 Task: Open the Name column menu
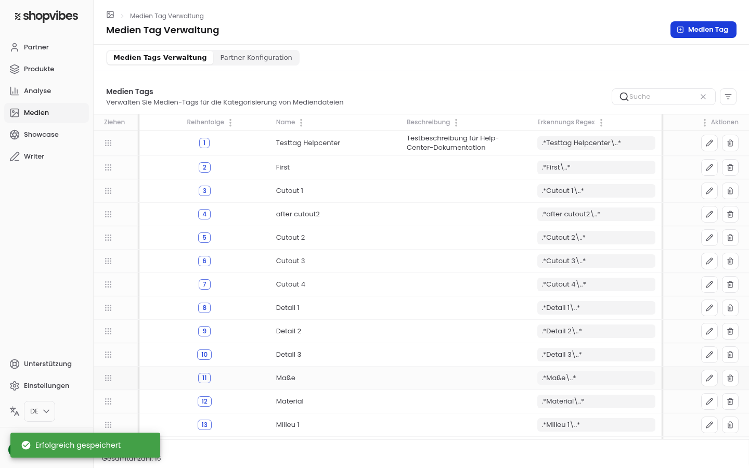tap(301, 123)
